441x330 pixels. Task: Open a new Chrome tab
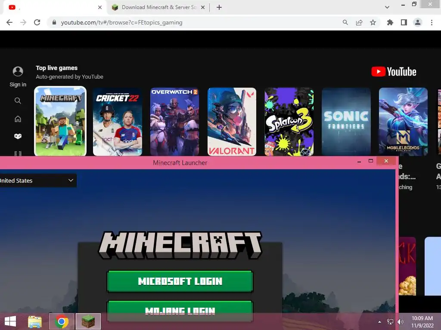(x=219, y=7)
